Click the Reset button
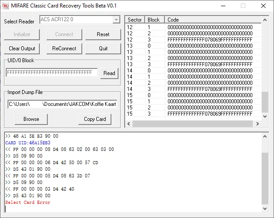274x218 pixels. (103, 34)
